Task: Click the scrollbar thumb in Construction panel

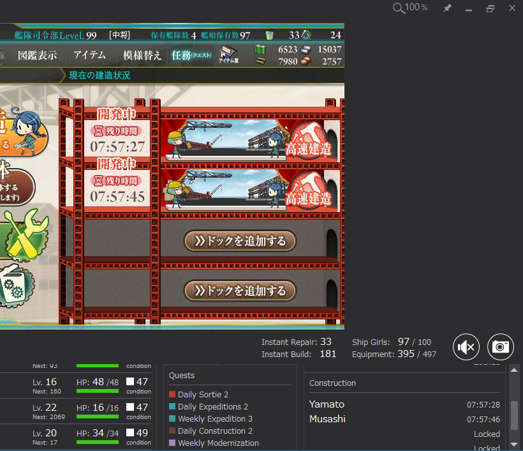Action: click(514, 416)
